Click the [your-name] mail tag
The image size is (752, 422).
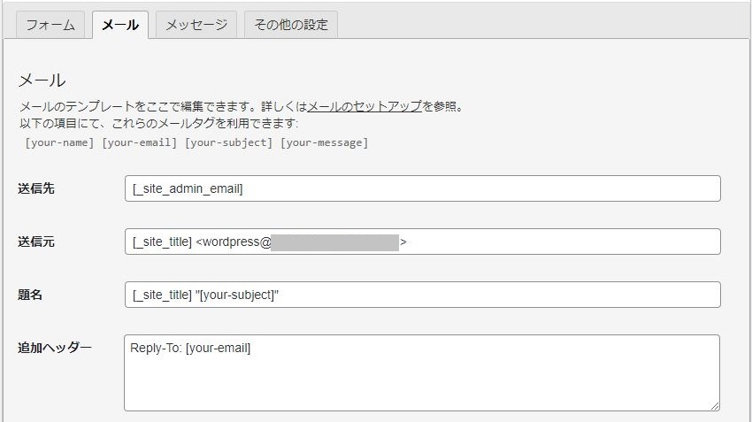59,142
